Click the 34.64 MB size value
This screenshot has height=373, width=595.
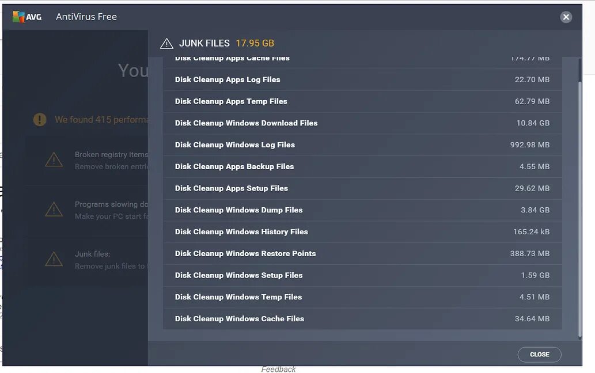pyautogui.click(x=532, y=319)
